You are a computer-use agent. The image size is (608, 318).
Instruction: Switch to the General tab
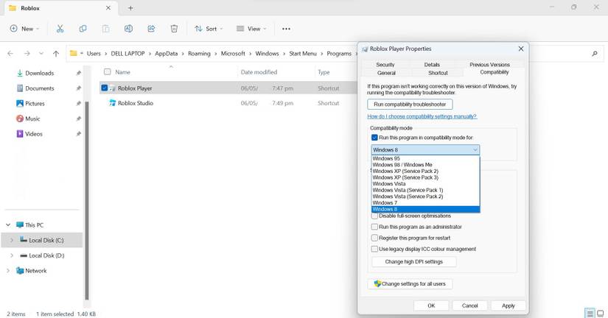(386, 73)
